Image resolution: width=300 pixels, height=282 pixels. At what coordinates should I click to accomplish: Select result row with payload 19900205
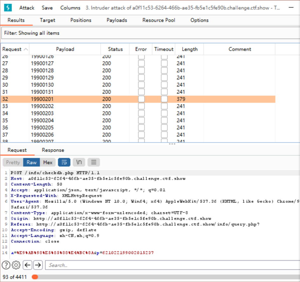(x=138, y=128)
